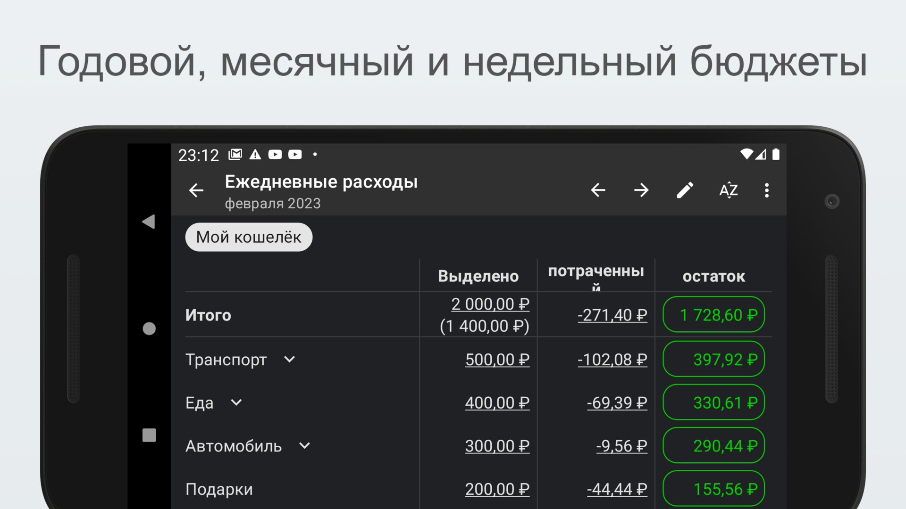Tap the AZ sort icon
Viewport: 906px width, 509px height.
(728, 190)
